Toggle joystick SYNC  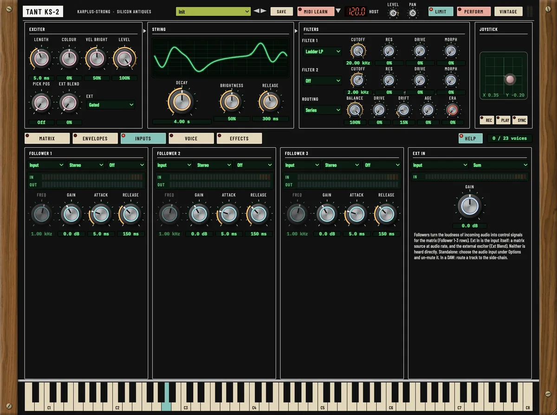[520, 120]
